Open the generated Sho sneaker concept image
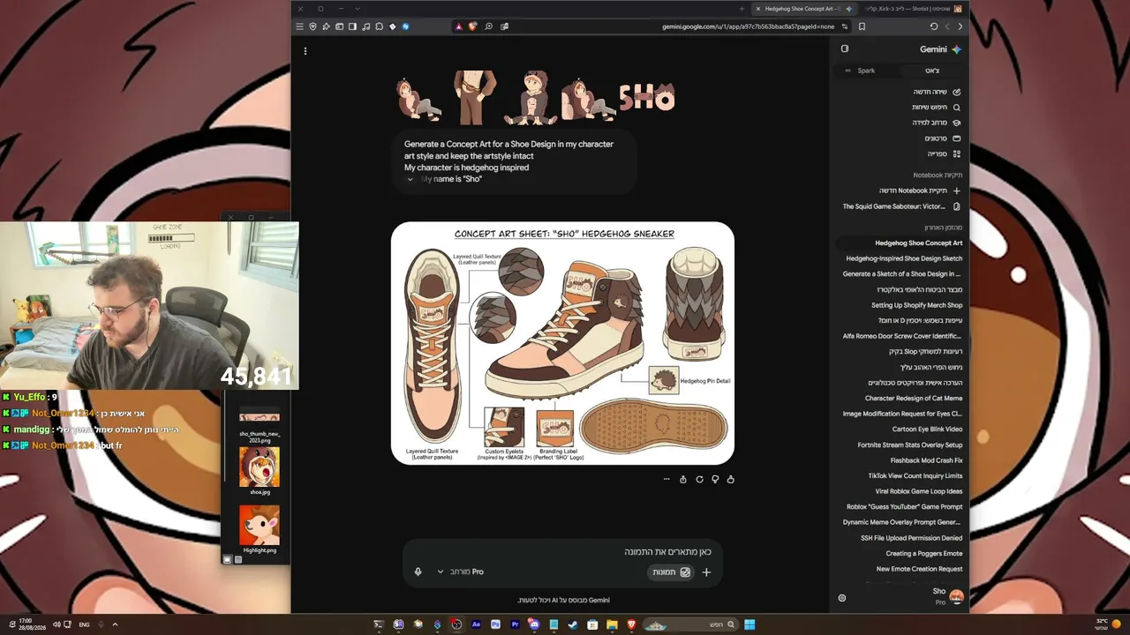 [562, 343]
